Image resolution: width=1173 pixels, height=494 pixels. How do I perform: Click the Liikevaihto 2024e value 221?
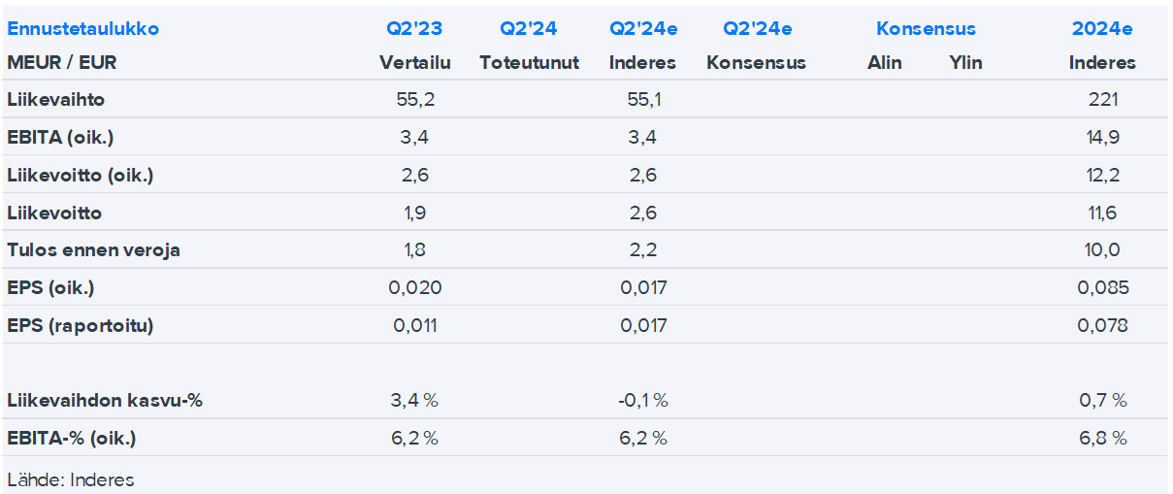click(1103, 99)
